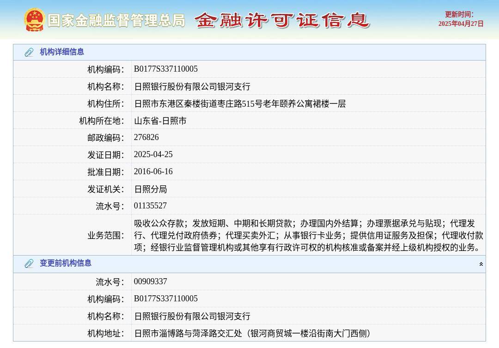Click the institution code B0177S337110005 value
This screenshot has height=348, width=499.
point(166,68)
